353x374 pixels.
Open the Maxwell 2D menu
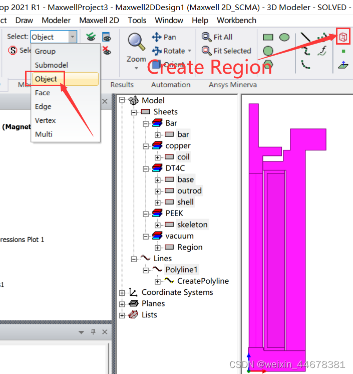coord(99,21)
